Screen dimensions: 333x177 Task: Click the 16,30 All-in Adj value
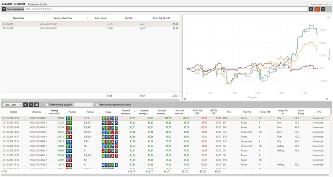click(x=176, y=24)
